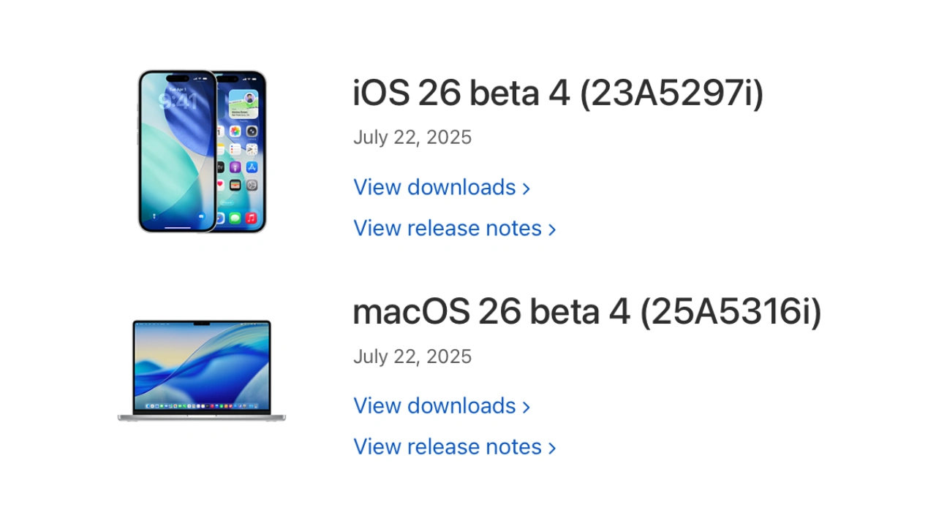Click the Dock on the MacBook screen
This screenshot has height=526, width=936.
[x=202, y=406]
